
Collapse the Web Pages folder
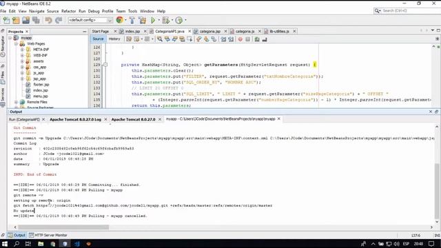16,43
